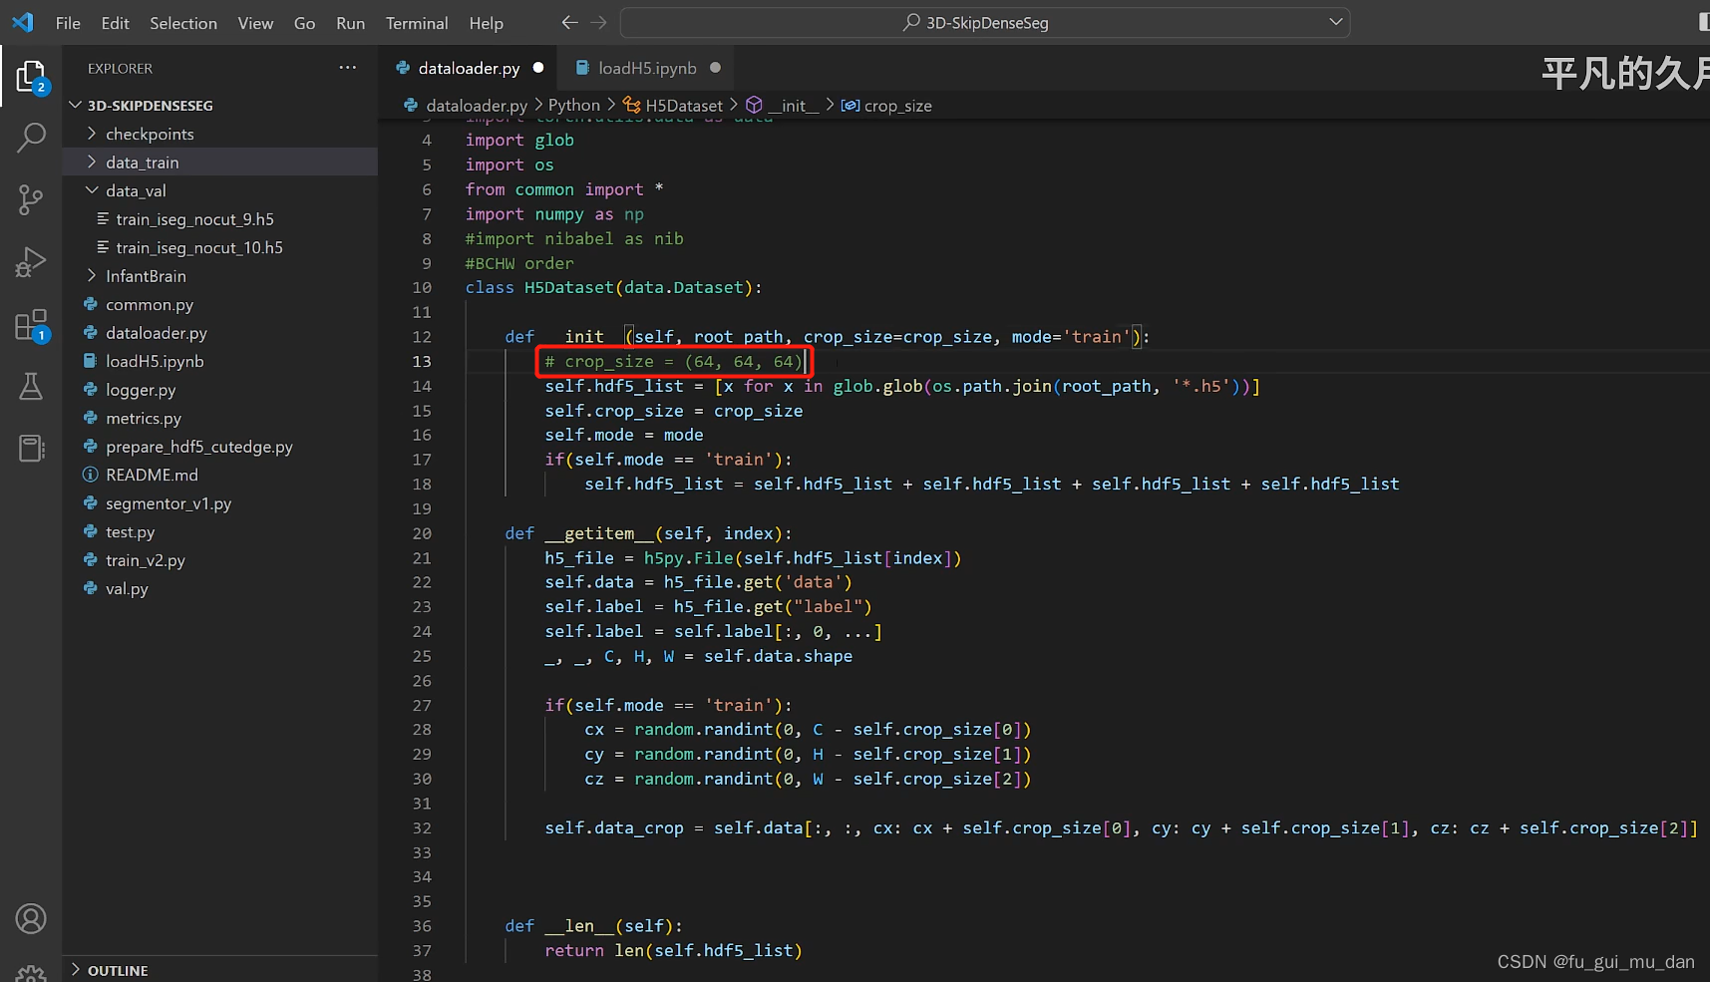Open the Edit menu
The width and height of the screenshot is (1710, 982).
point(116,23)
